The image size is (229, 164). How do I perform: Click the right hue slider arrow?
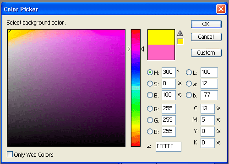[x=142, y=49]
